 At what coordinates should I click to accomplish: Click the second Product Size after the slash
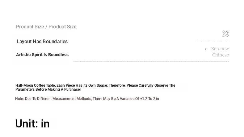[x=62, y=27]
